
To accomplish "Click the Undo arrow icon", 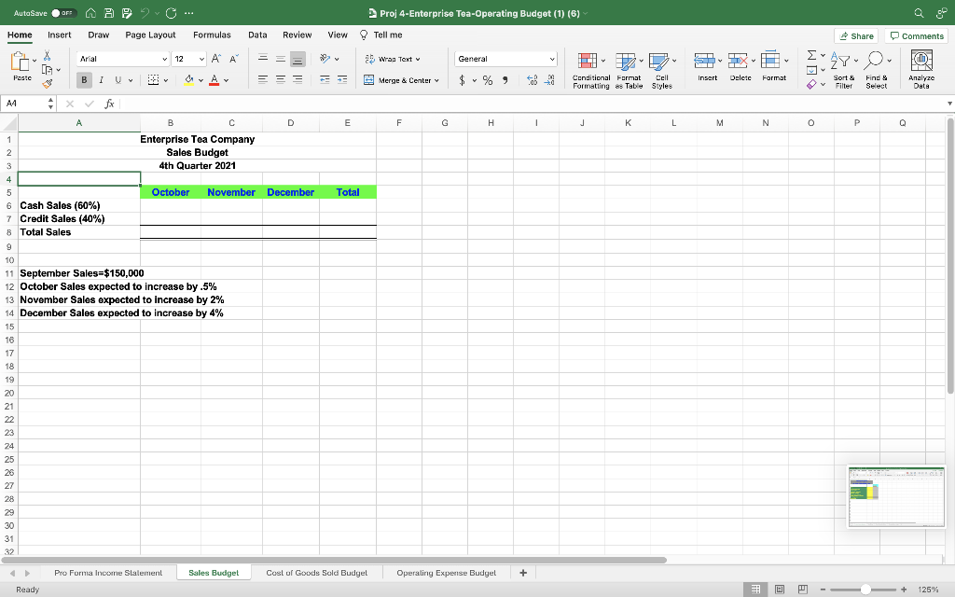I will (145, 13).
